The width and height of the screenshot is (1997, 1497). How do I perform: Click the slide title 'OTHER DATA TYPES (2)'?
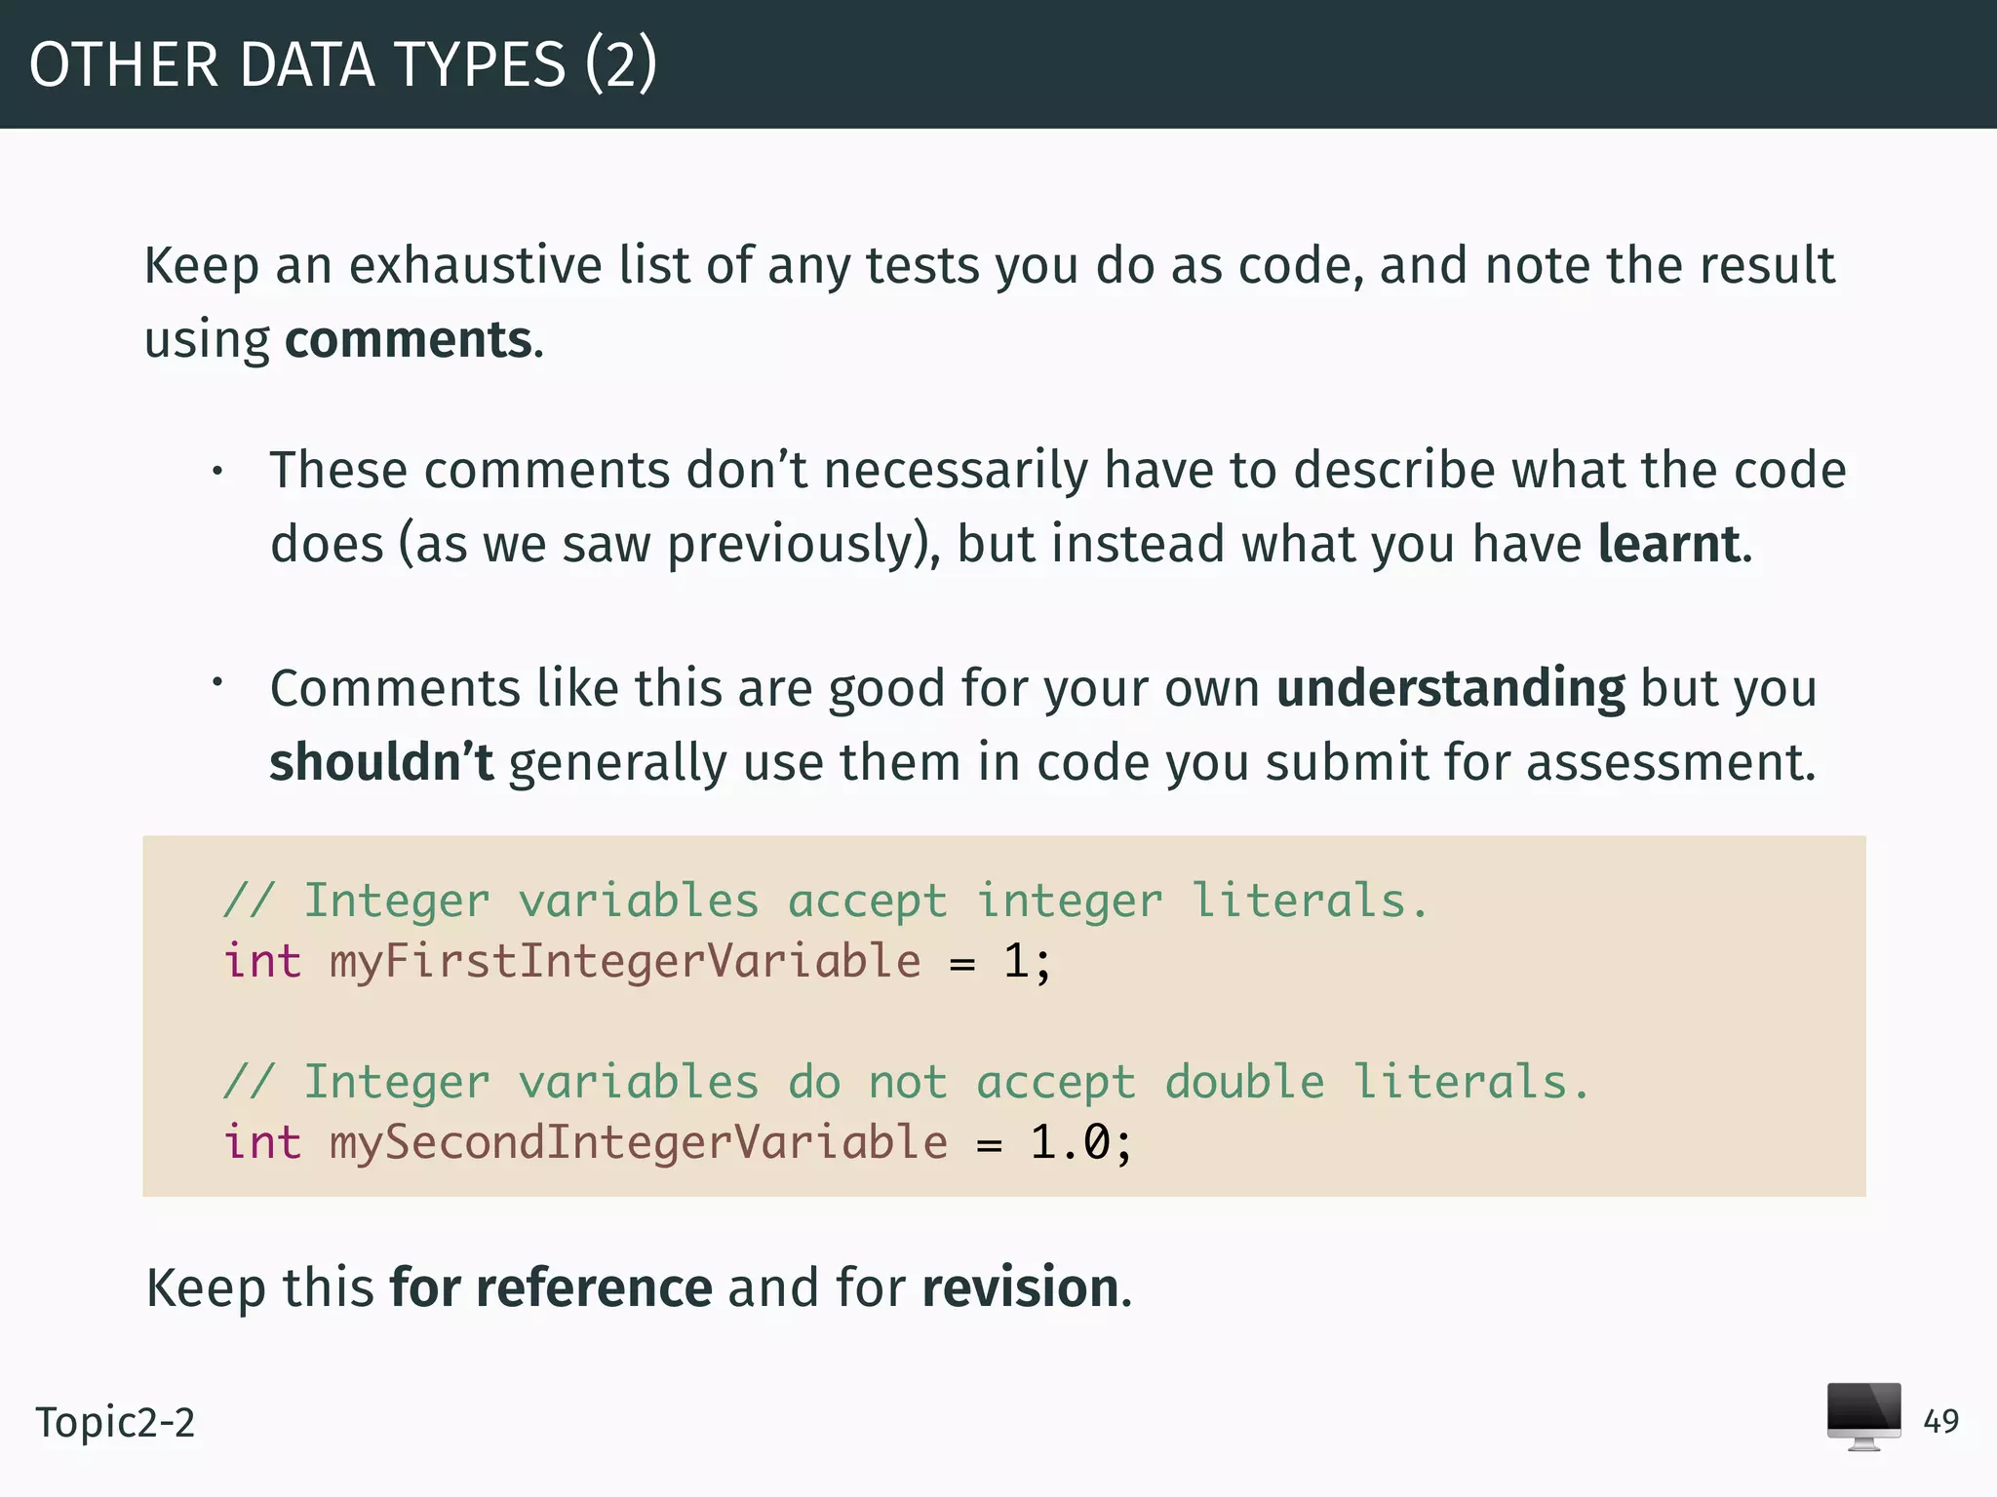tap(343, 65)
